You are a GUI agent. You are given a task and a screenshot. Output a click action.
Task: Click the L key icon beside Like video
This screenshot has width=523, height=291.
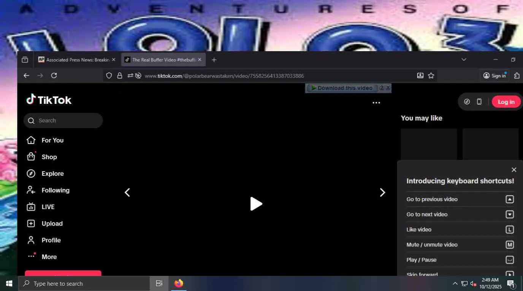click(x=510, y=230)
